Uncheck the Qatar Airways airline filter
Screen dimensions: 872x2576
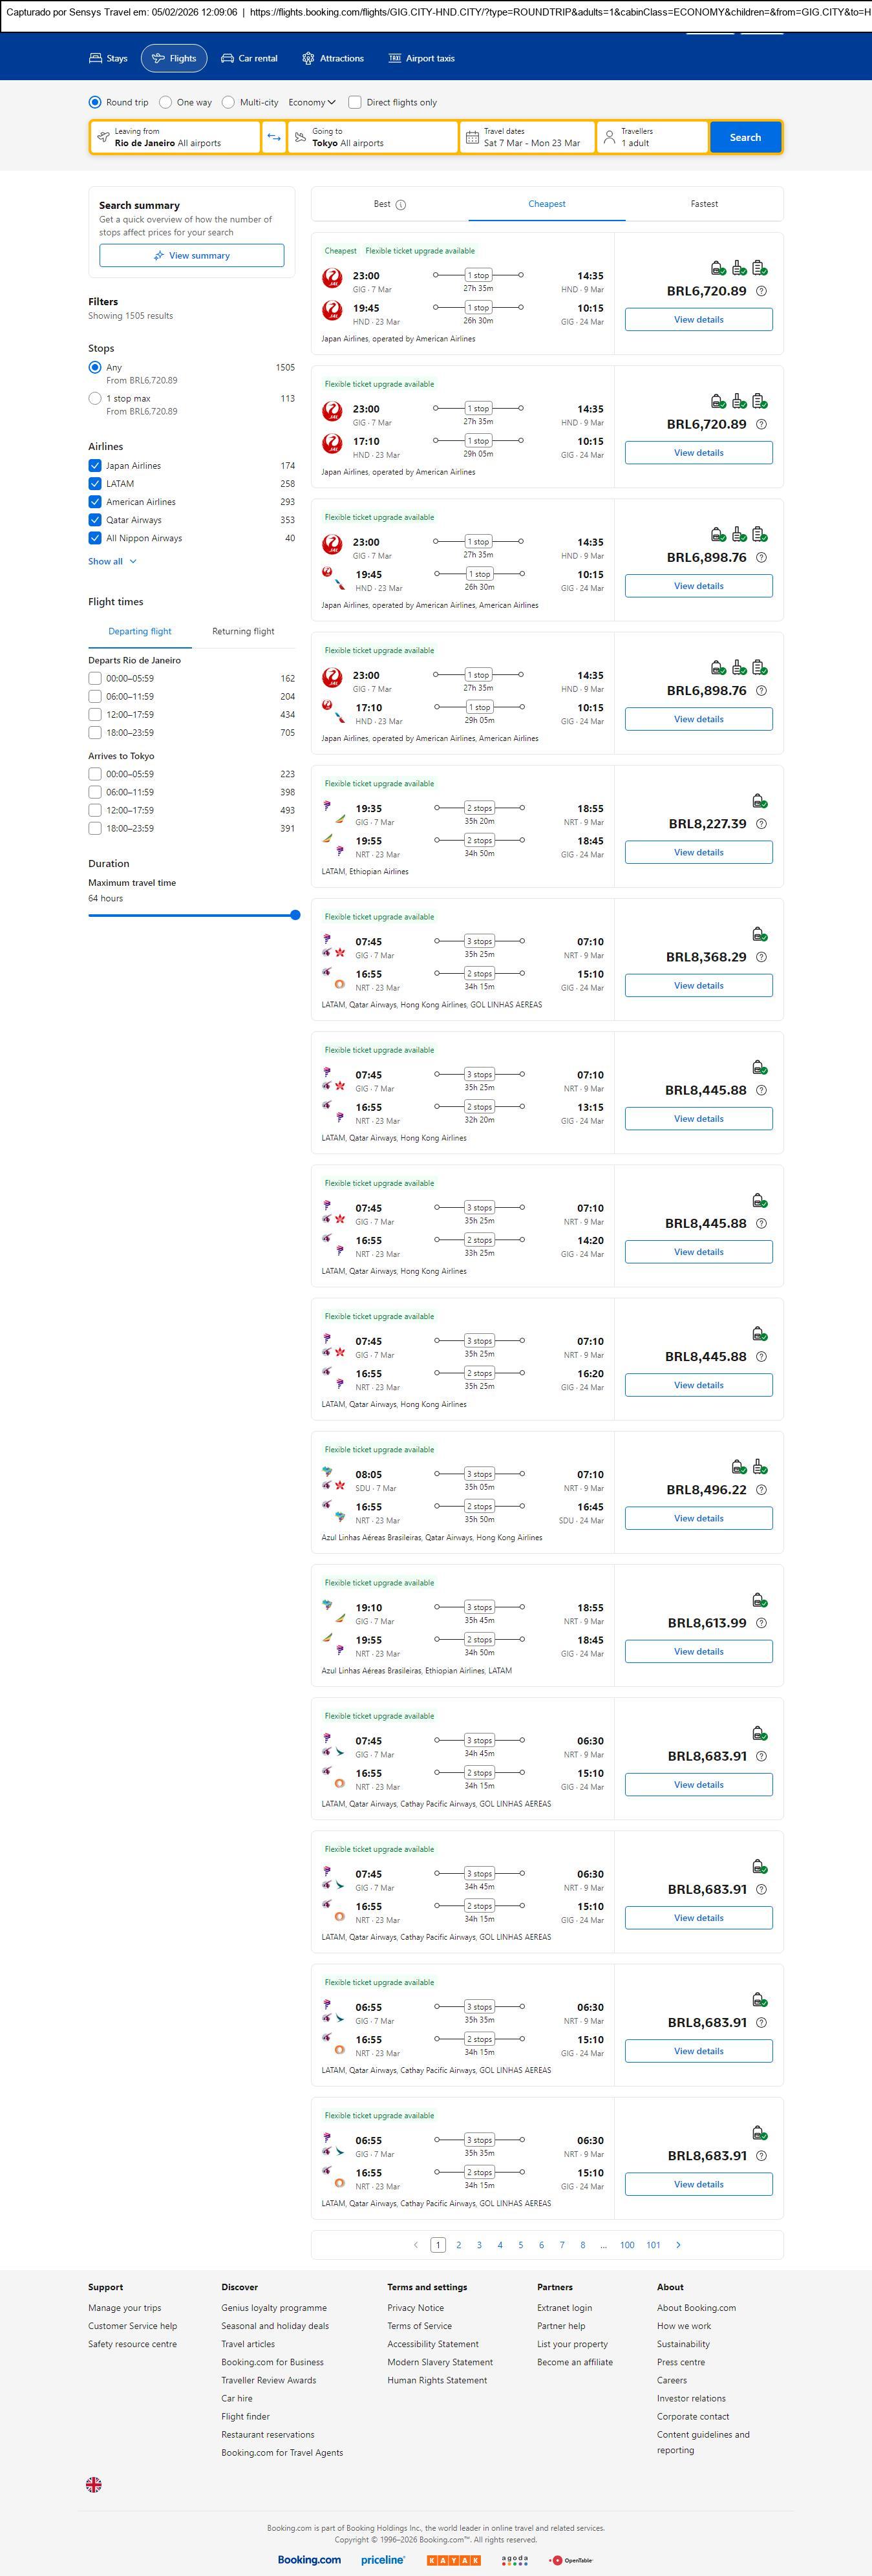[x=95, y=520]
